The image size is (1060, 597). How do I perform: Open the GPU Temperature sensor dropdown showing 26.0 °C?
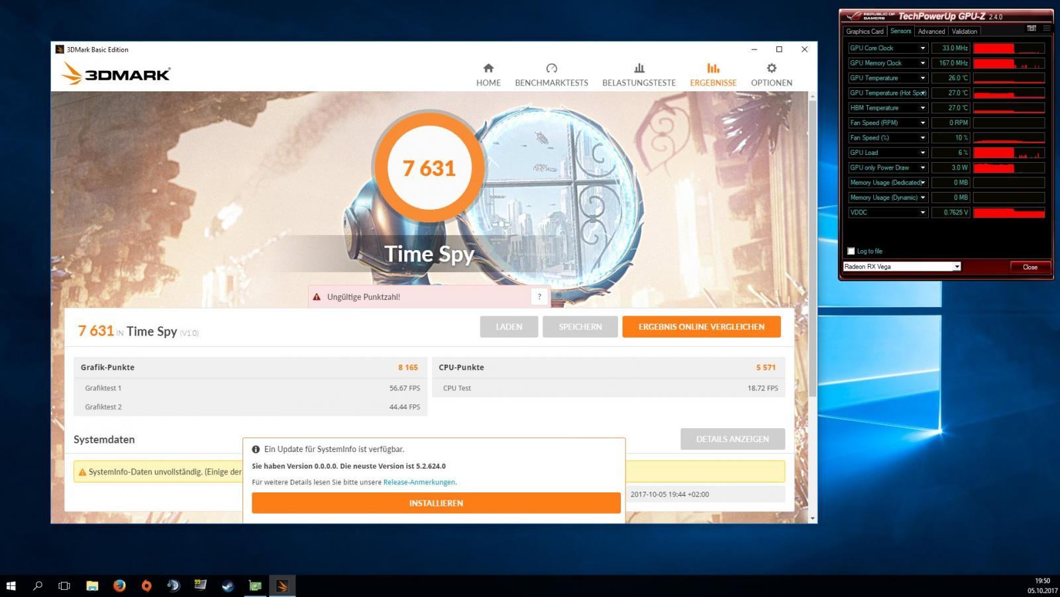coord(922,78)
